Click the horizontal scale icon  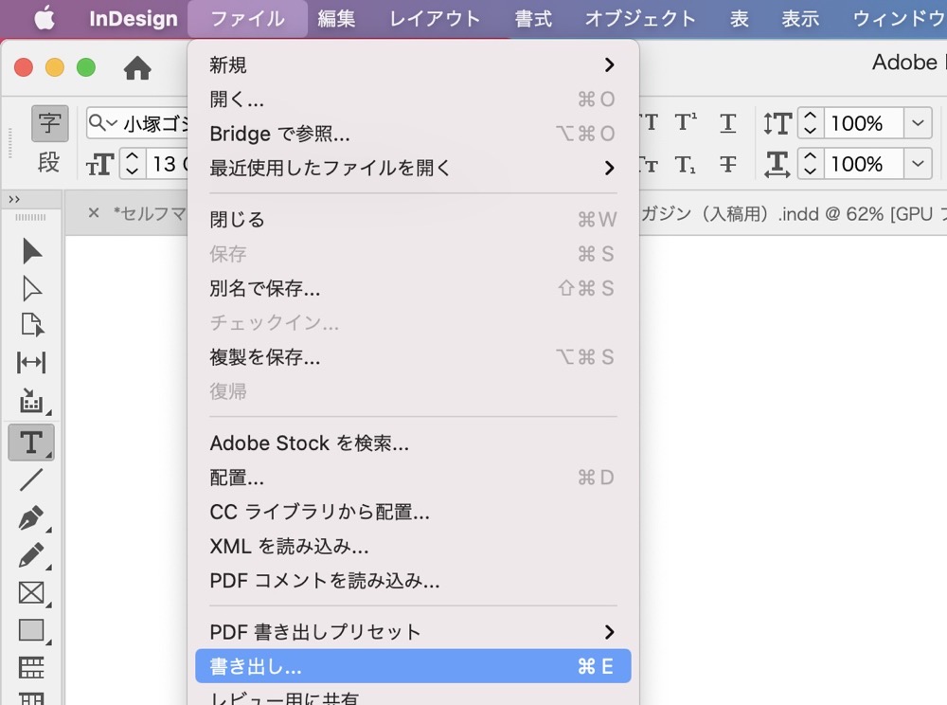click(x=777, y=164)
